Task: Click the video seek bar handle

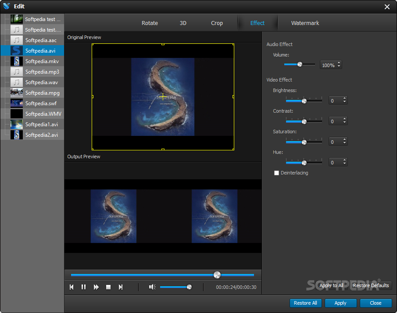Action: point(217,275)
